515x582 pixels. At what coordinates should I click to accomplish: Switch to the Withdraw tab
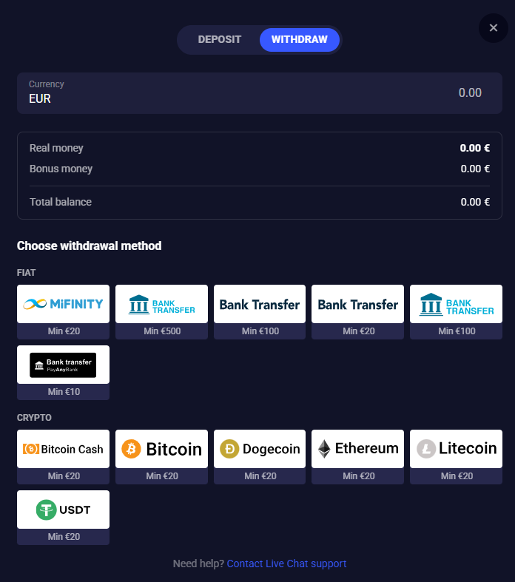tap(299, 40)
